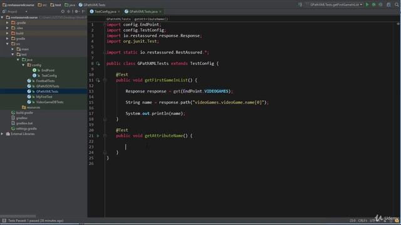Fold getFirstGameInList method at line 11
Viewport: 401px width, 225px height.
click(105, 81)
